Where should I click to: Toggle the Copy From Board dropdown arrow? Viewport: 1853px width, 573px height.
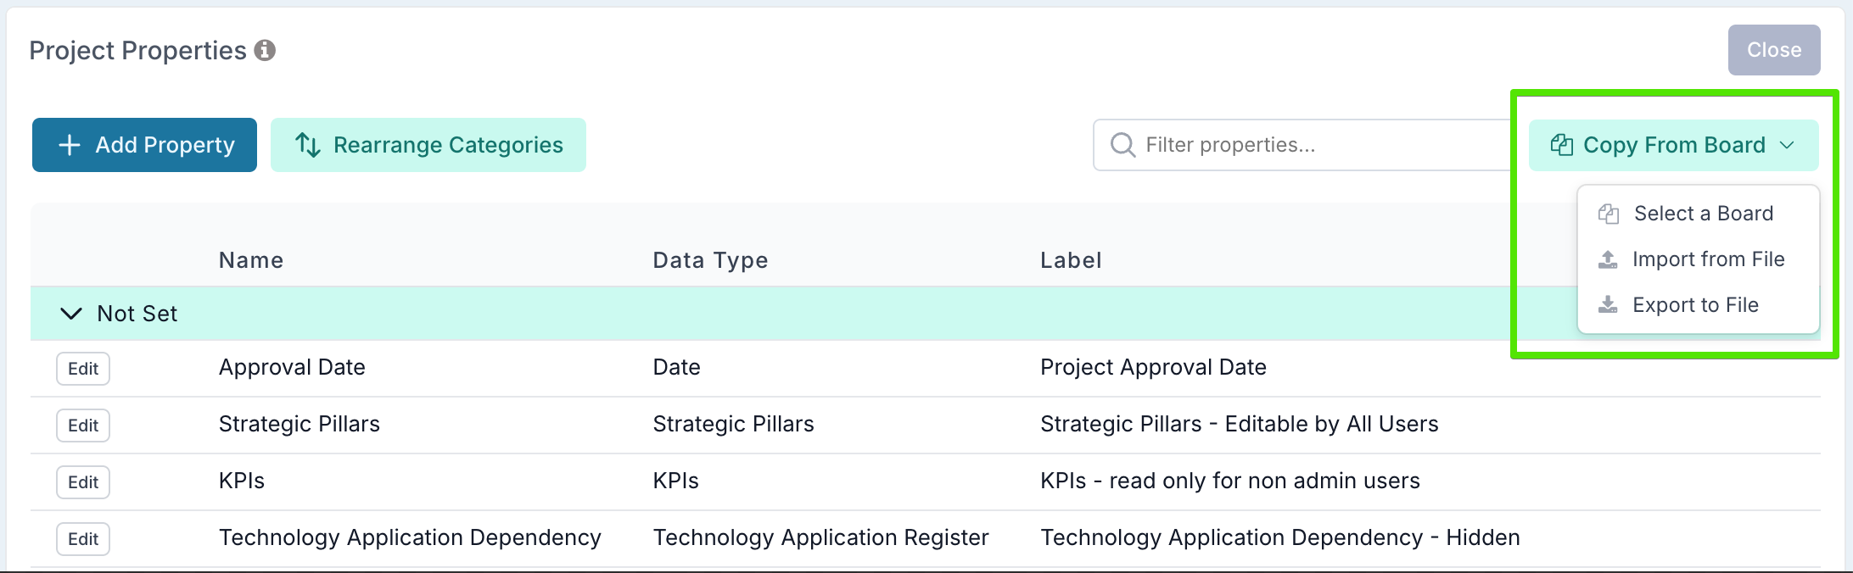[1787, 145]
